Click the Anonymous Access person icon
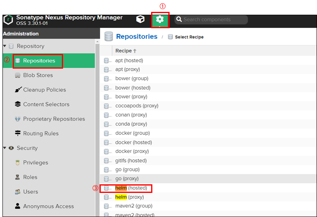This screenshot has height=217, width=317. (x=18, y=206)
